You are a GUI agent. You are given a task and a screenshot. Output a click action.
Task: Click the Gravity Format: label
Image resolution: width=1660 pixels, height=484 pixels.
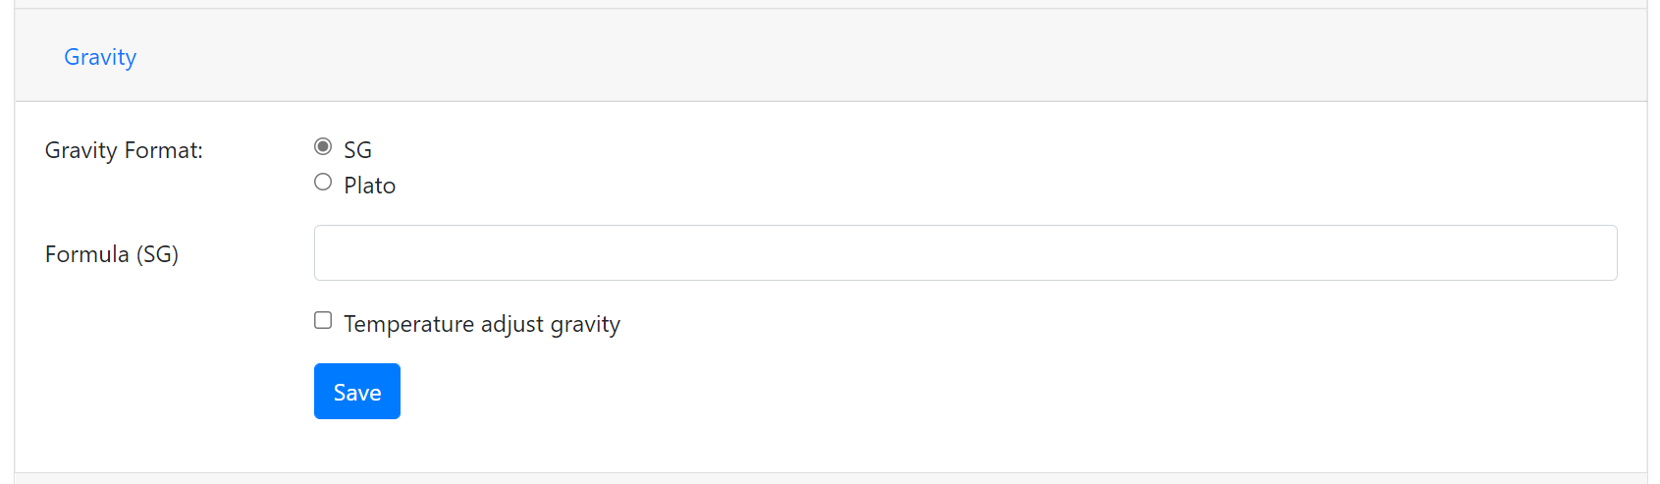point(124,150)
